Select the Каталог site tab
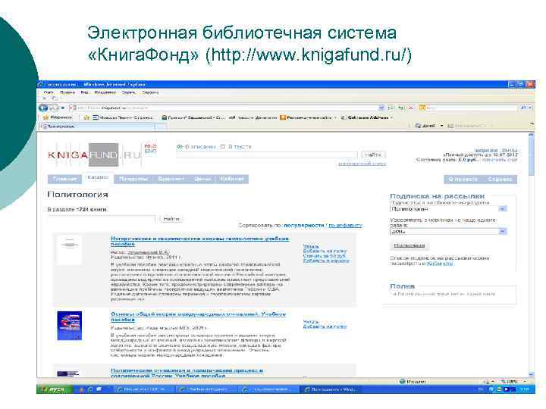Screen dimensions: 546x409 click(98, 178)
